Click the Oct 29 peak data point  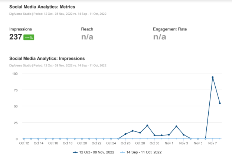coord(147,126)
